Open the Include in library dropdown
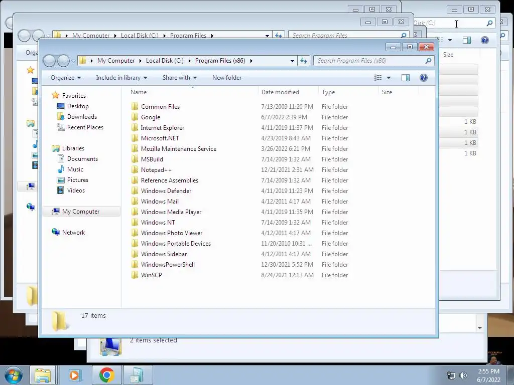This screenshot has width=514, height=385. [x=121, y=78]
